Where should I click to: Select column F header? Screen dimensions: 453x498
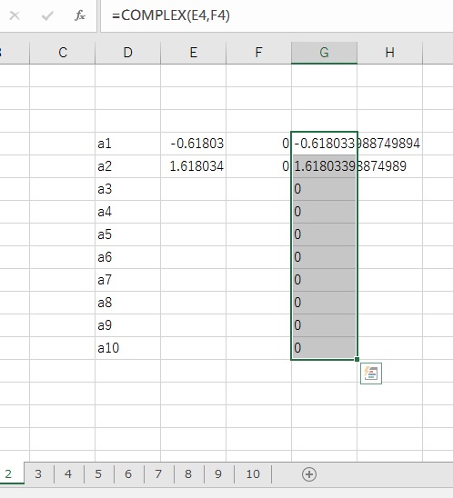pyautogui.click(x=258, y=53)
